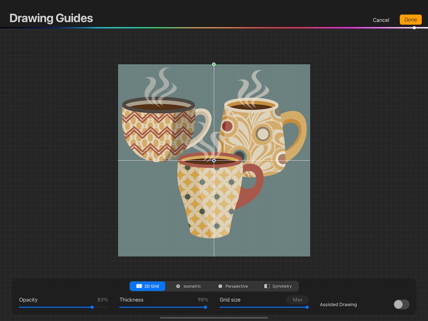Cancel the drawing guide changes

click(381, 20)
